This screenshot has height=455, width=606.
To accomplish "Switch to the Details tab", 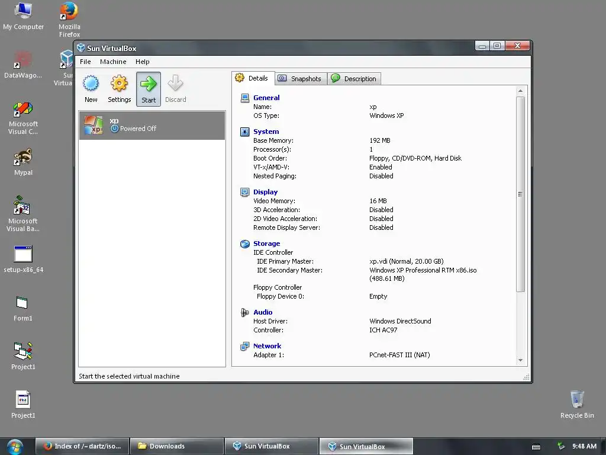I will (x=253, y=78).
